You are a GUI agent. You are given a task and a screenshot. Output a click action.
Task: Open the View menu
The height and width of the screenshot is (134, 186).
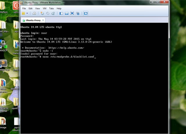coord(37,8)
